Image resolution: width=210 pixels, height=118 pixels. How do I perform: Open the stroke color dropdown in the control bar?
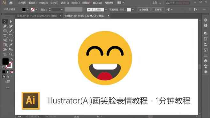[x=36, y=10]
